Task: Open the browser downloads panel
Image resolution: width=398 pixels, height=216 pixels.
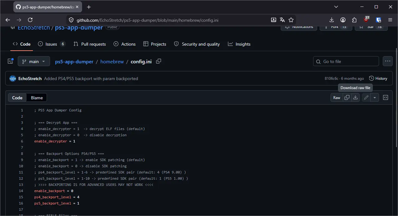Action: point(332,20)
